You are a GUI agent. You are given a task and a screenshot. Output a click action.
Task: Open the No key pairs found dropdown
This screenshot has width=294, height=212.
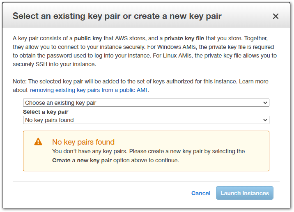click(x=146, y=120)
